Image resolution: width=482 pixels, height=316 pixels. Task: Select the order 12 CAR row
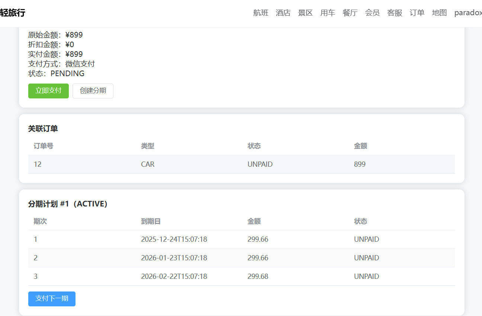[241, 164]
